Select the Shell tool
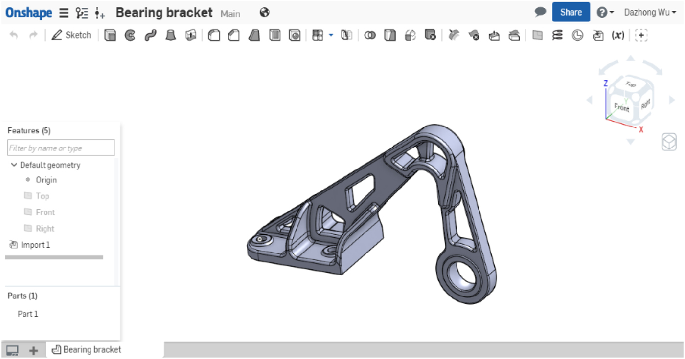Screen dimensions: 685x359 click(x=275, y=35)
